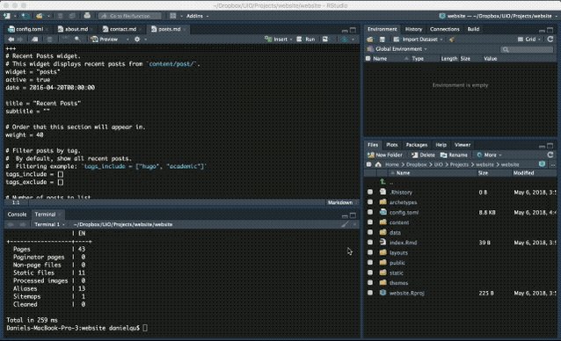Click the publish icon in editor toolbar
The width and height of the screenshot is (561, 341).
(344, 40)
